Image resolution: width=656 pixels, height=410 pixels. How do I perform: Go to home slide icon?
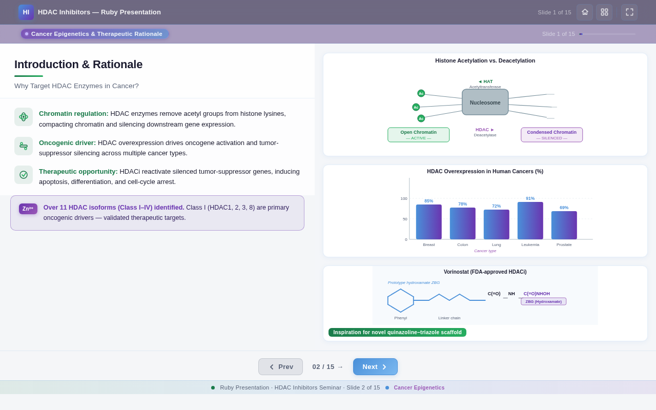(x=585, y=12)
